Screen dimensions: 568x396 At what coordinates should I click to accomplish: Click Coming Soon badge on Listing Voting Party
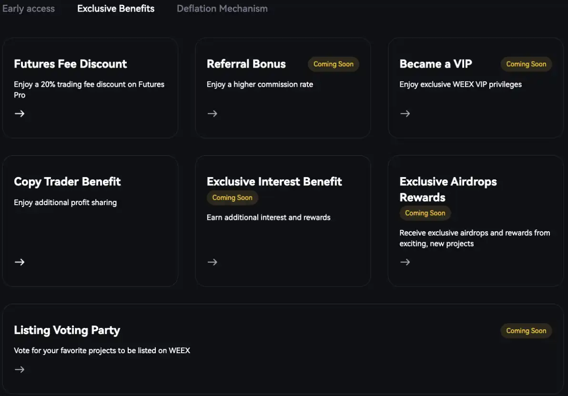point(526,331)
